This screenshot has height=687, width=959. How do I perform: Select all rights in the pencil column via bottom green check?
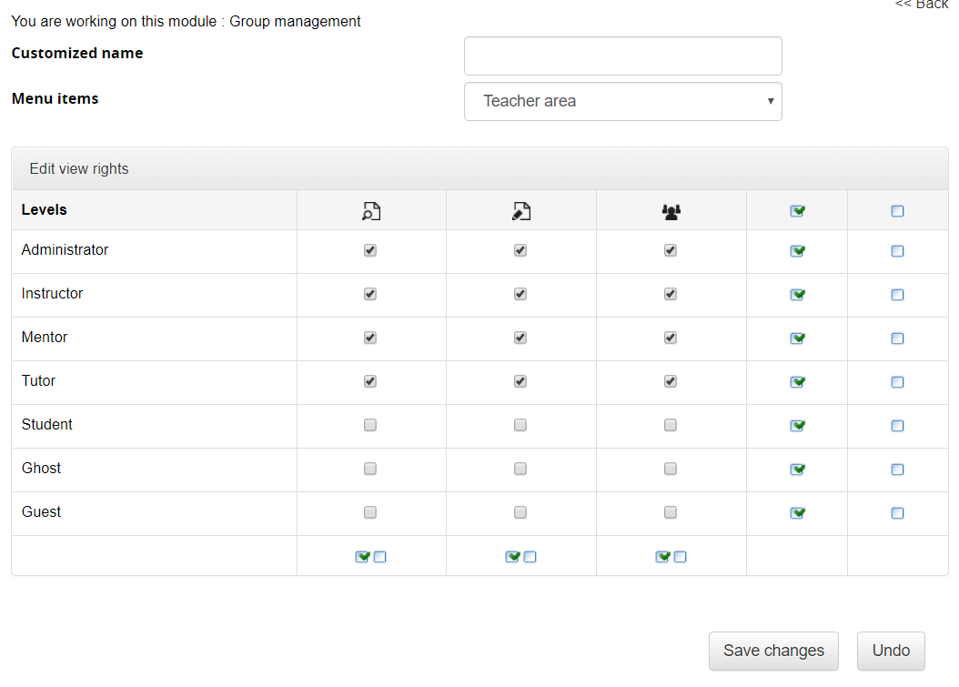(512, 556)
